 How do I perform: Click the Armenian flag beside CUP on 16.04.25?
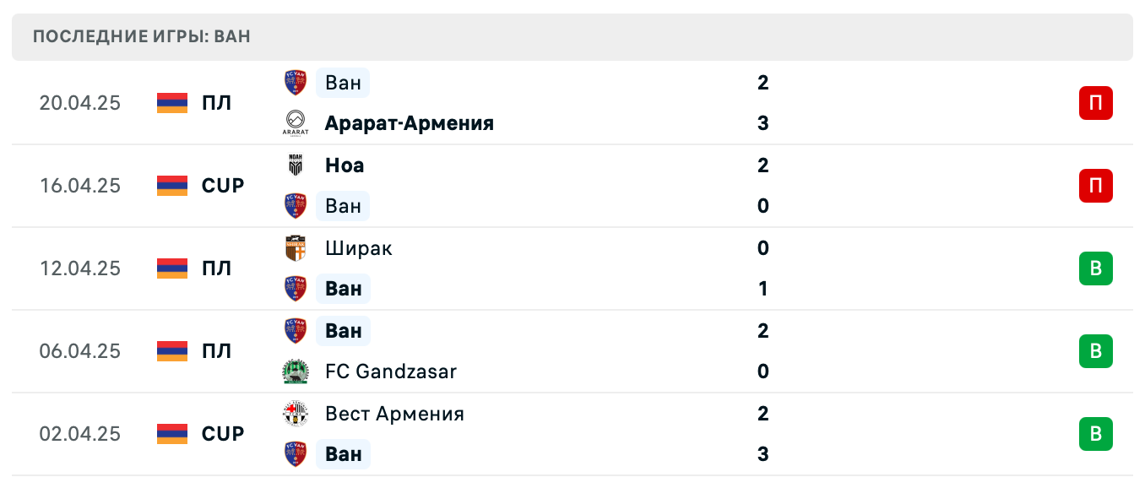(x=171, y=186)
